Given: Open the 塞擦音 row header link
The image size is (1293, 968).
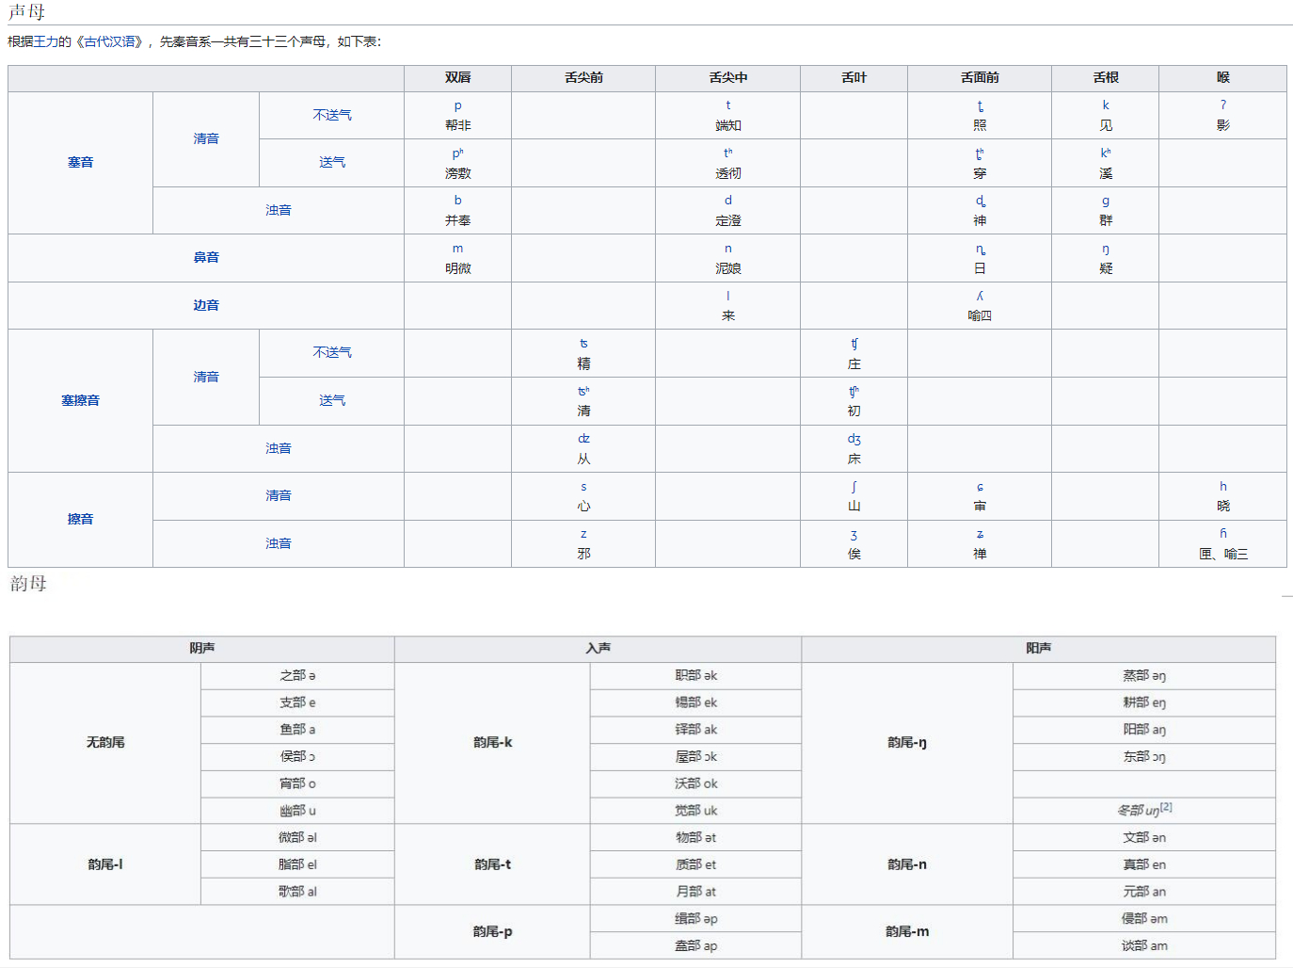Looking at the screenshot, I should [x=80, y=401].
